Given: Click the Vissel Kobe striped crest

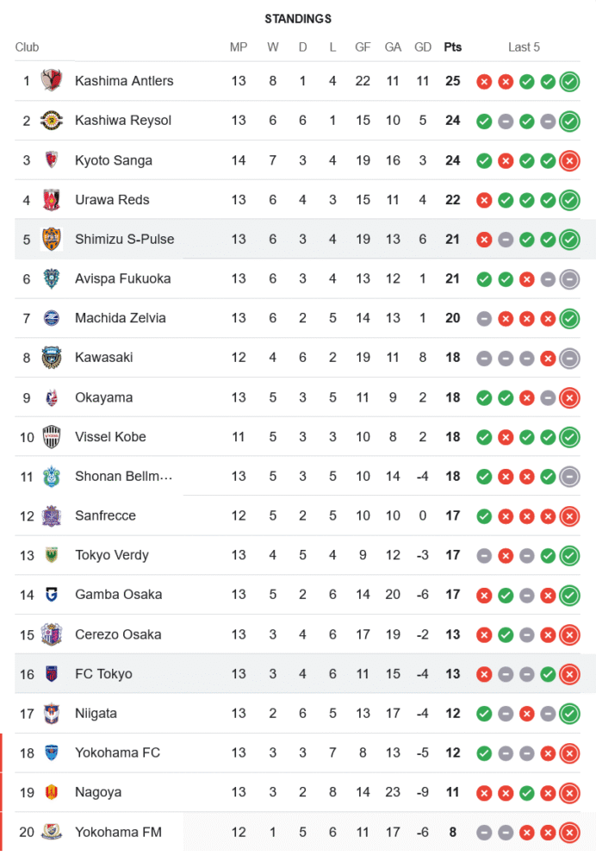Looking at the screenshot, I should pyautogui.click(x=52, y=437).
